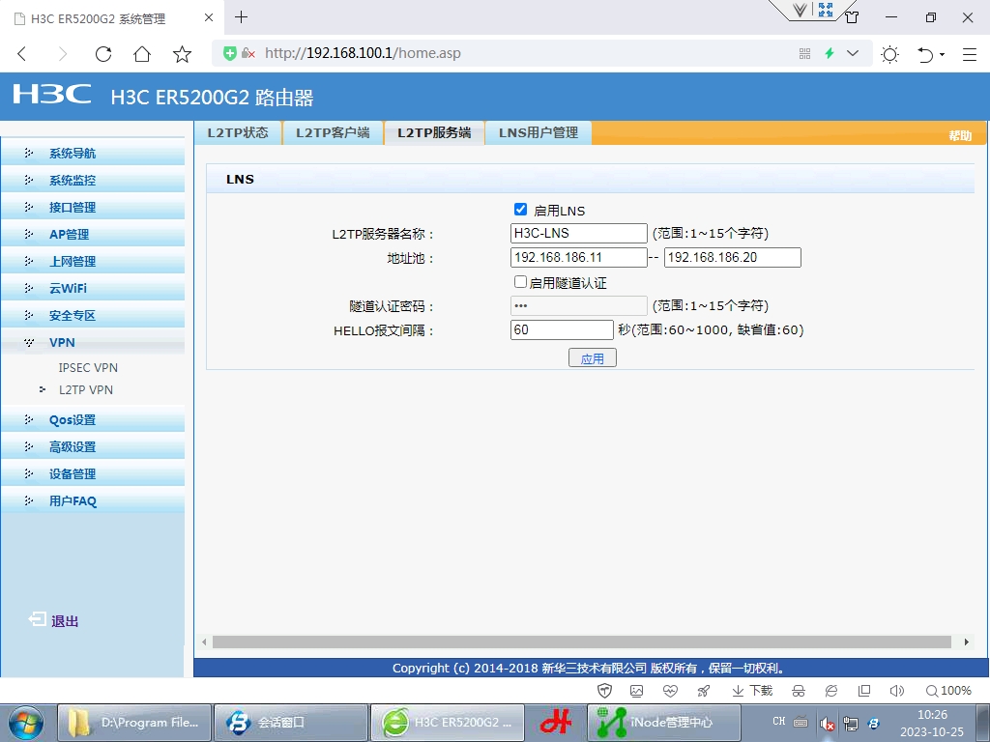Click the muted volume tray icon
Screen dimensions: 990x742
tap(827, 723)
